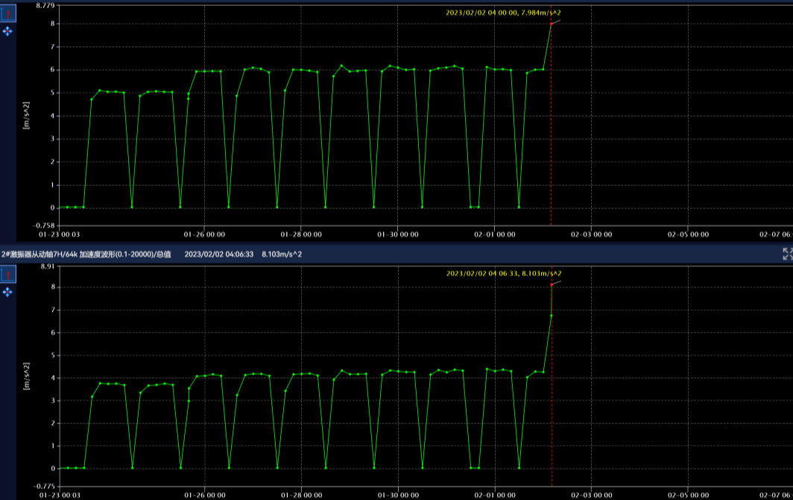Click the upper chart [m/s^2] axis label
Image resolution: width=793 pixels, height=500 pixels.
27,115
